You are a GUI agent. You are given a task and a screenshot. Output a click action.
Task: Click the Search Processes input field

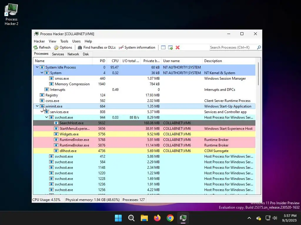point(233,47)
